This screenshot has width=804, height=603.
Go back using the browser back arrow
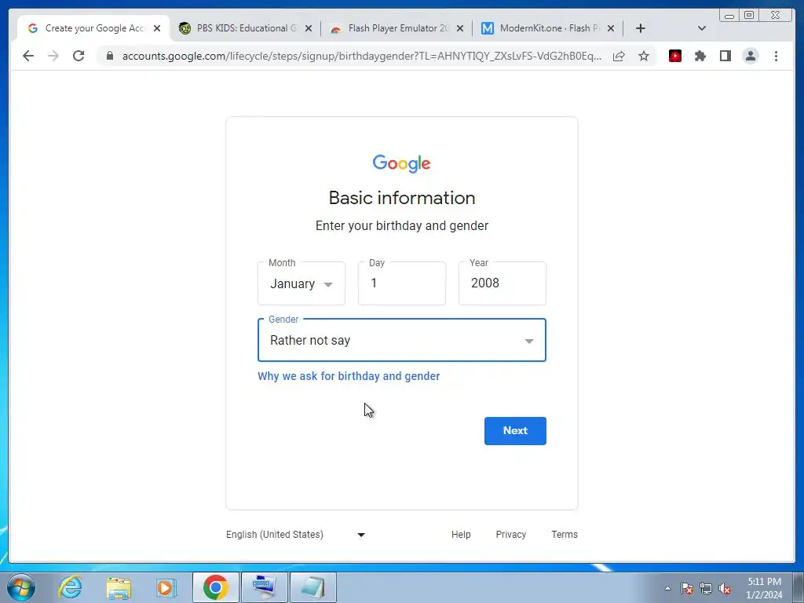[28, 56]
